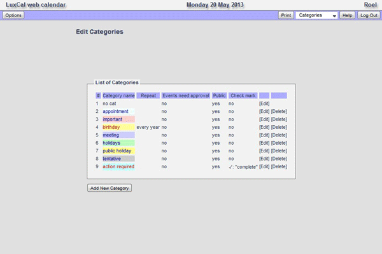Click the pink important color label
382x254 pixels.
click(113, 119)
